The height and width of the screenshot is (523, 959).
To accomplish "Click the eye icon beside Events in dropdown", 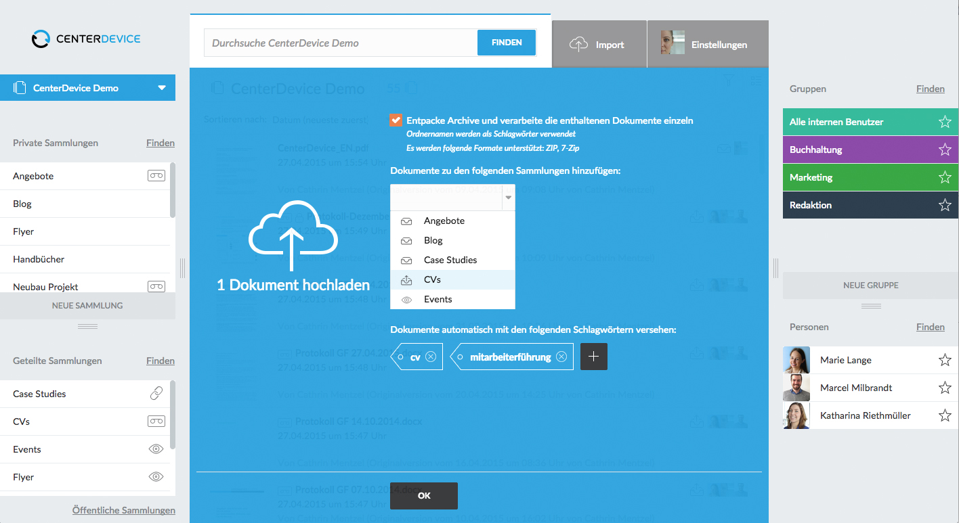I will [406, 300].
